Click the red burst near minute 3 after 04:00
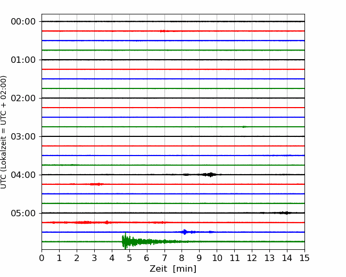346x277 pixels. click(x=97, y=184)
